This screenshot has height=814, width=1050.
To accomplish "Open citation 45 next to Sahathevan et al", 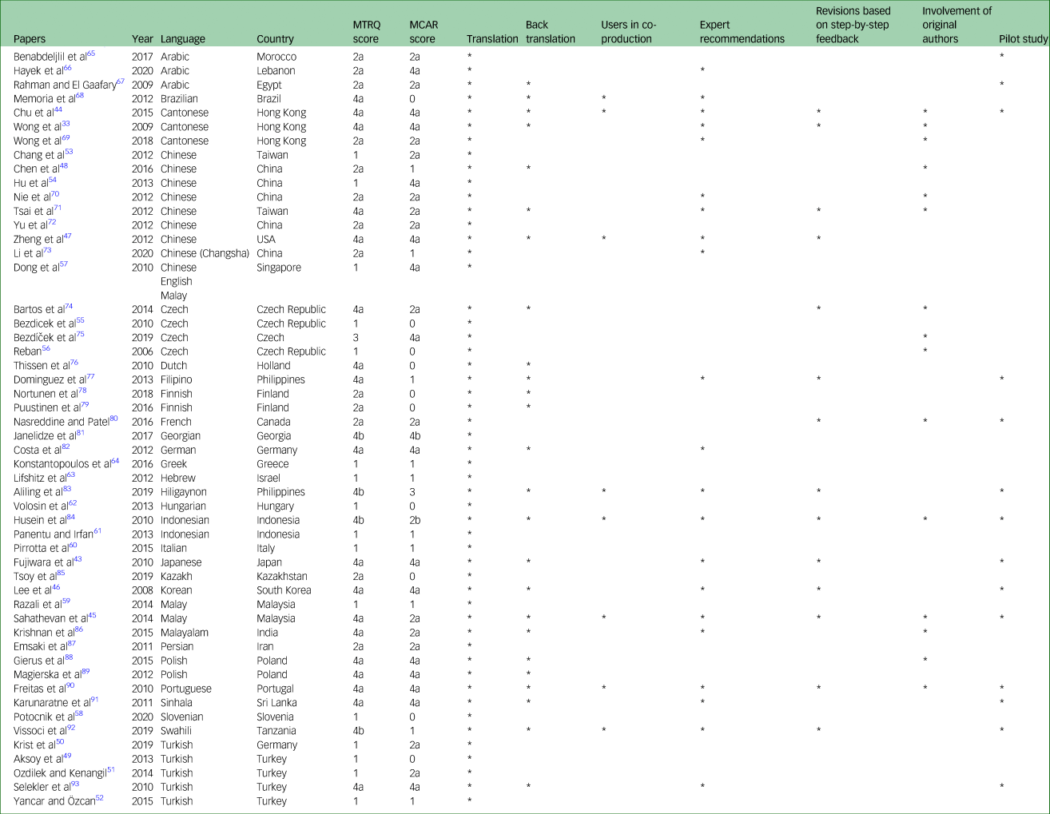I will click(92, 615).
